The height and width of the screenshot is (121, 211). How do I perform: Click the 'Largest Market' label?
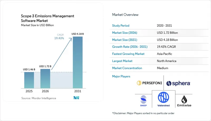click(122, 61)
